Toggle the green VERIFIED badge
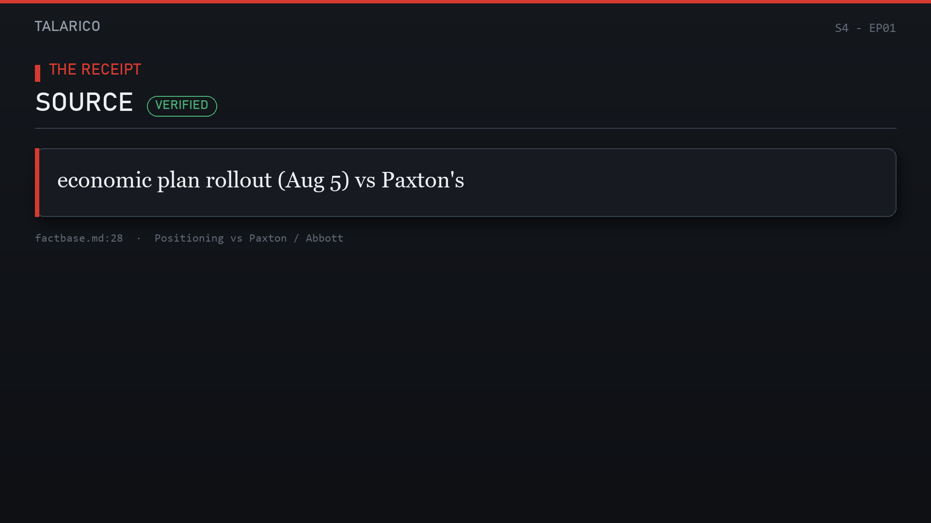 [x=182, y=106]
